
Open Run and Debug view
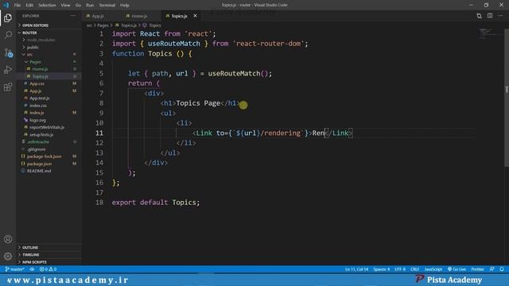point(8,70)
